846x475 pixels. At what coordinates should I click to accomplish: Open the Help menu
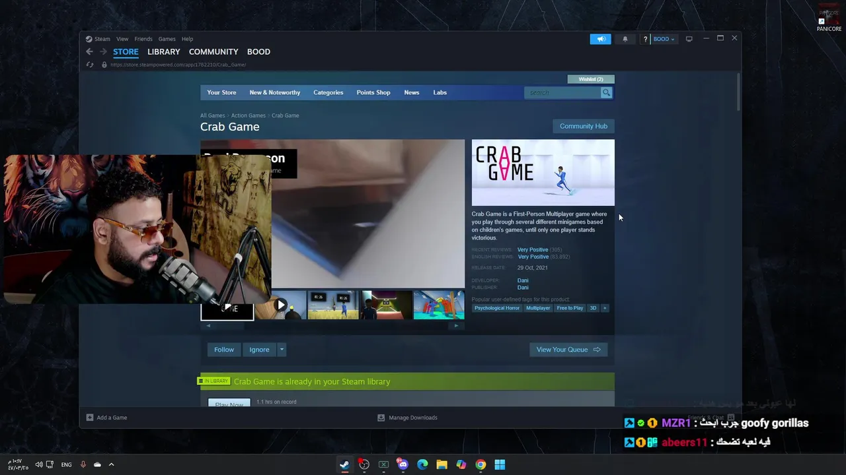(x=187, y=39)
